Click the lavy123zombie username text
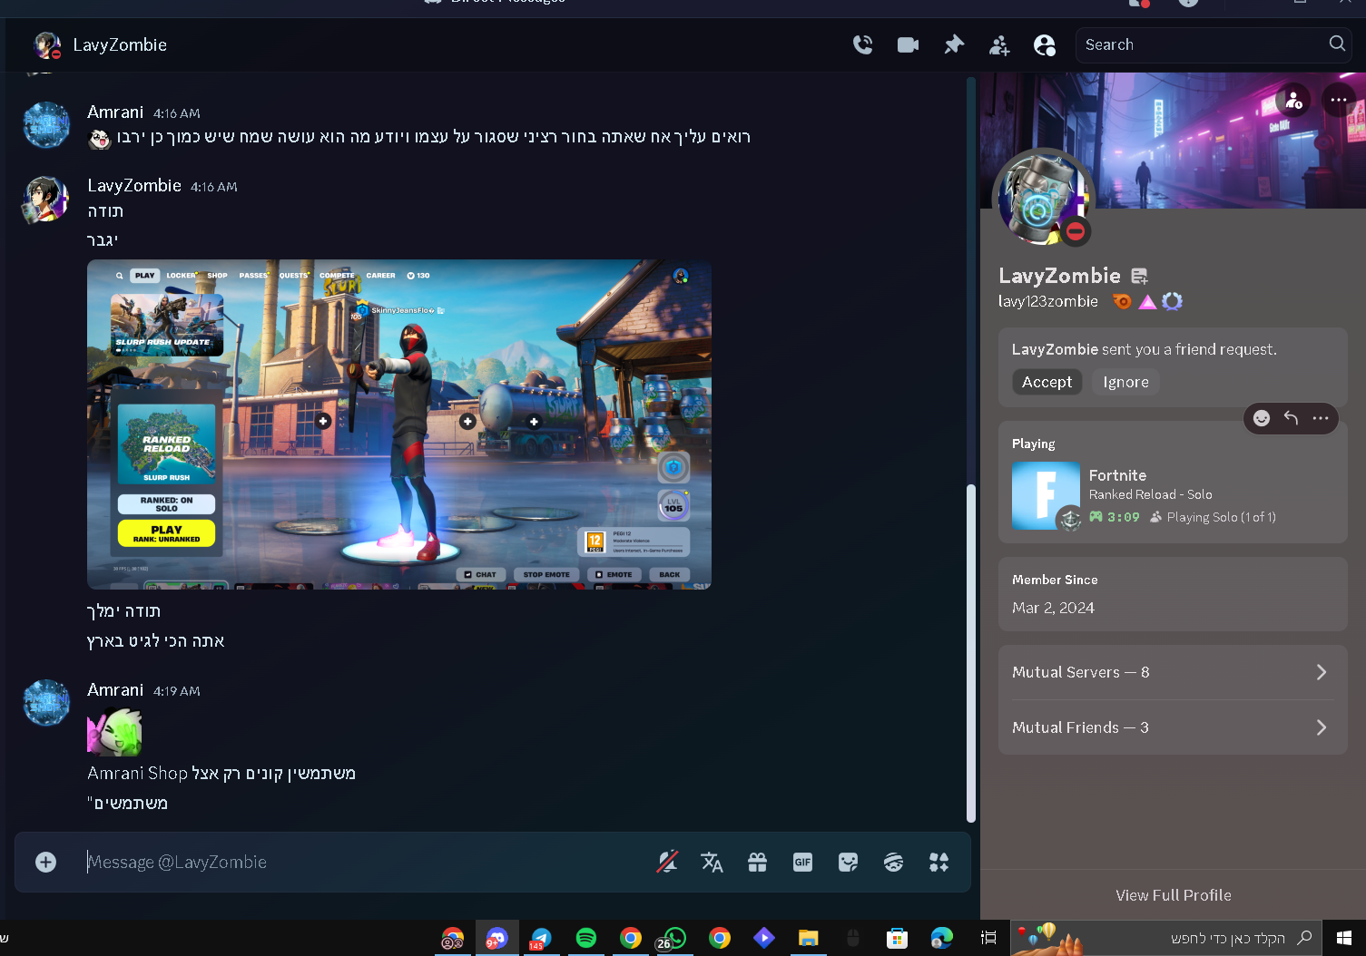 1048,301
